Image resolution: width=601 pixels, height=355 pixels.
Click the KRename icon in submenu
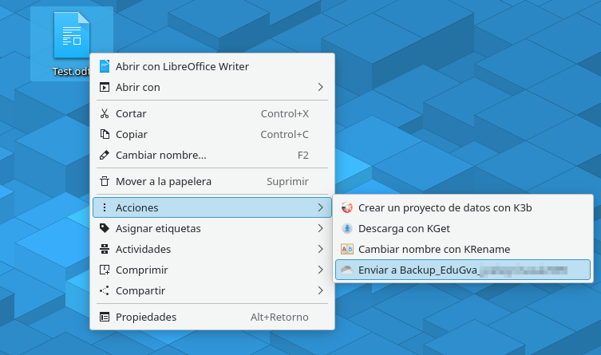(346, 249)
